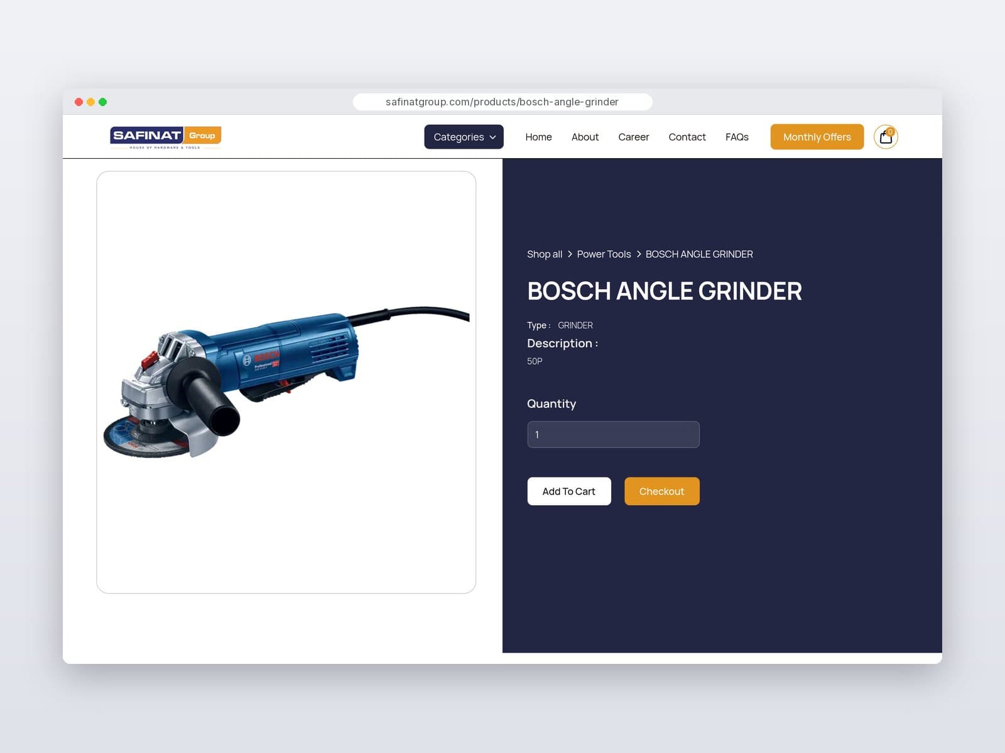
Task: View Monthly Offers
Action: coord(817,137)
